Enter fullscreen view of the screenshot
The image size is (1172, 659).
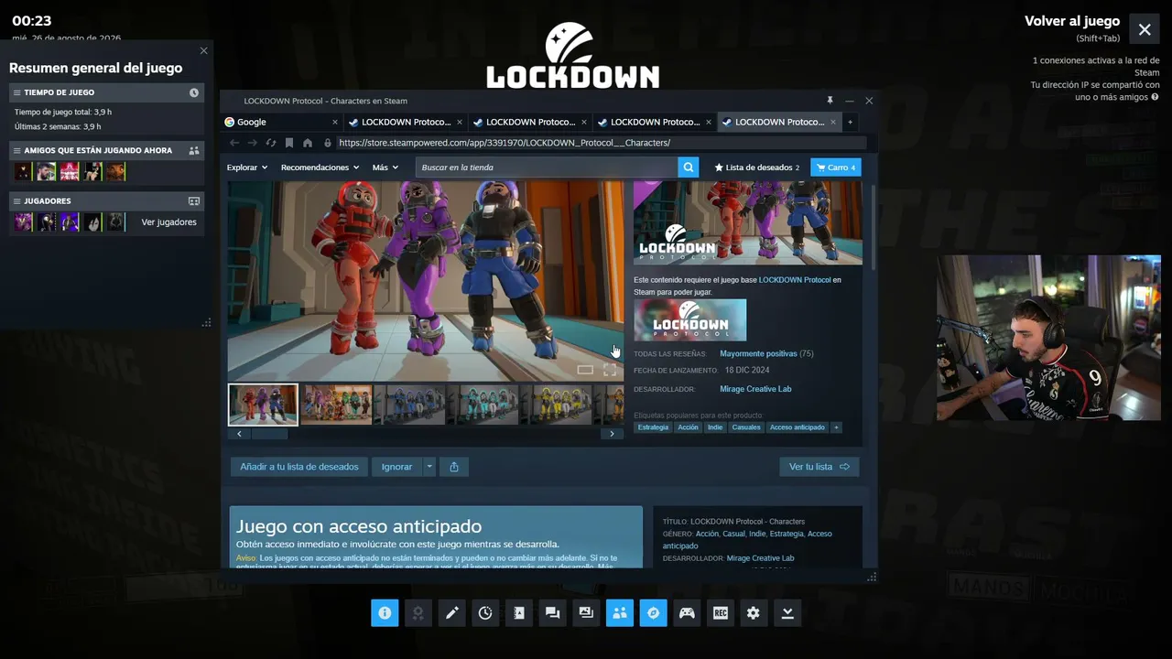click(610, 370)
